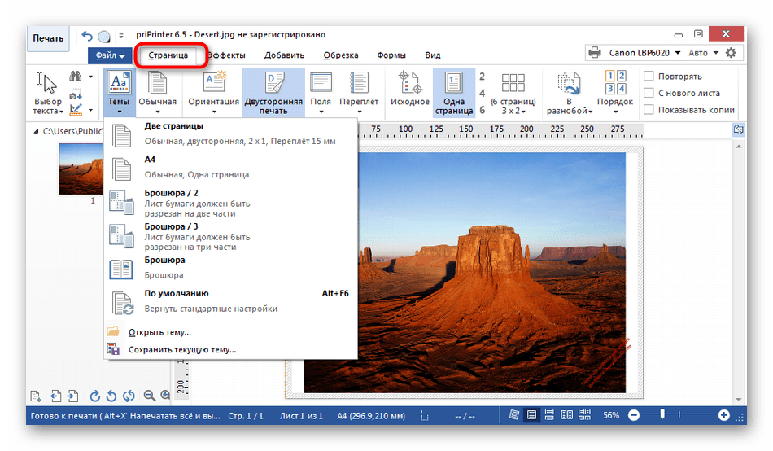The height and width of the screenshot is (451, 773).
Task: Switch to the Эффекты tab
Action: pyautogui.click(x=226, y=55)
